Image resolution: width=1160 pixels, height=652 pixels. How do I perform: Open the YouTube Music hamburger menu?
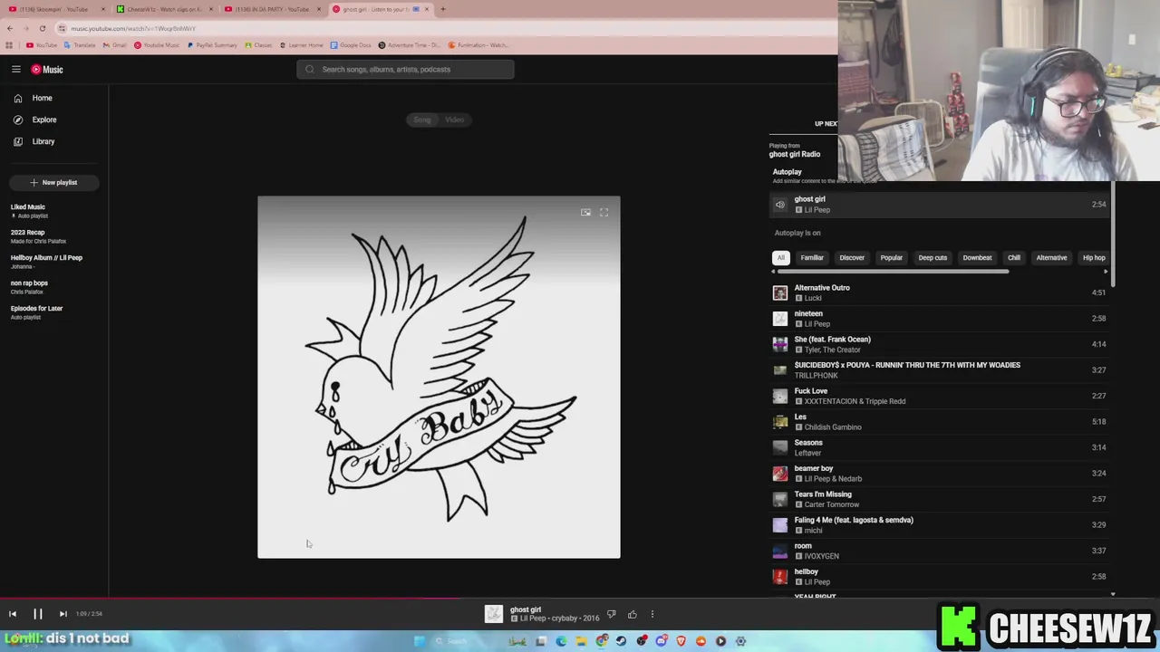(15, 69)
